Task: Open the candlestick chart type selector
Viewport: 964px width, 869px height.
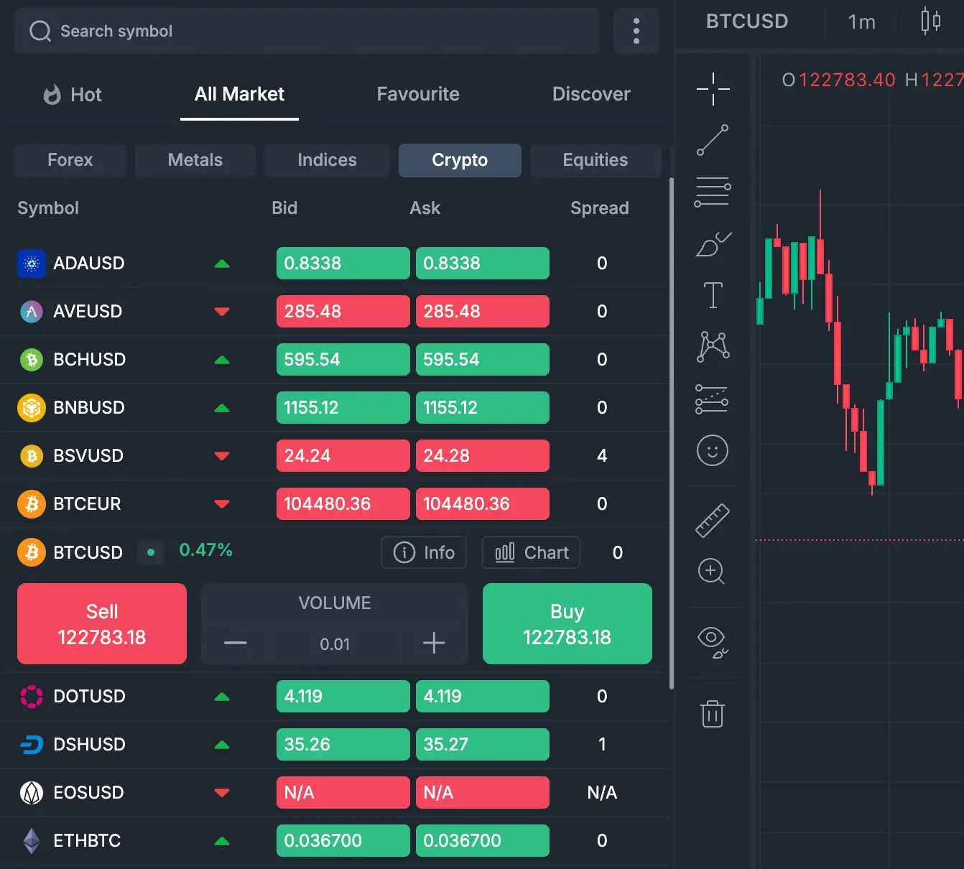Action: pos(930,22)
